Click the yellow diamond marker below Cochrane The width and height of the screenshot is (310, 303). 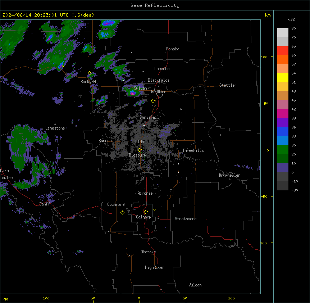click(x=122, y=212)
